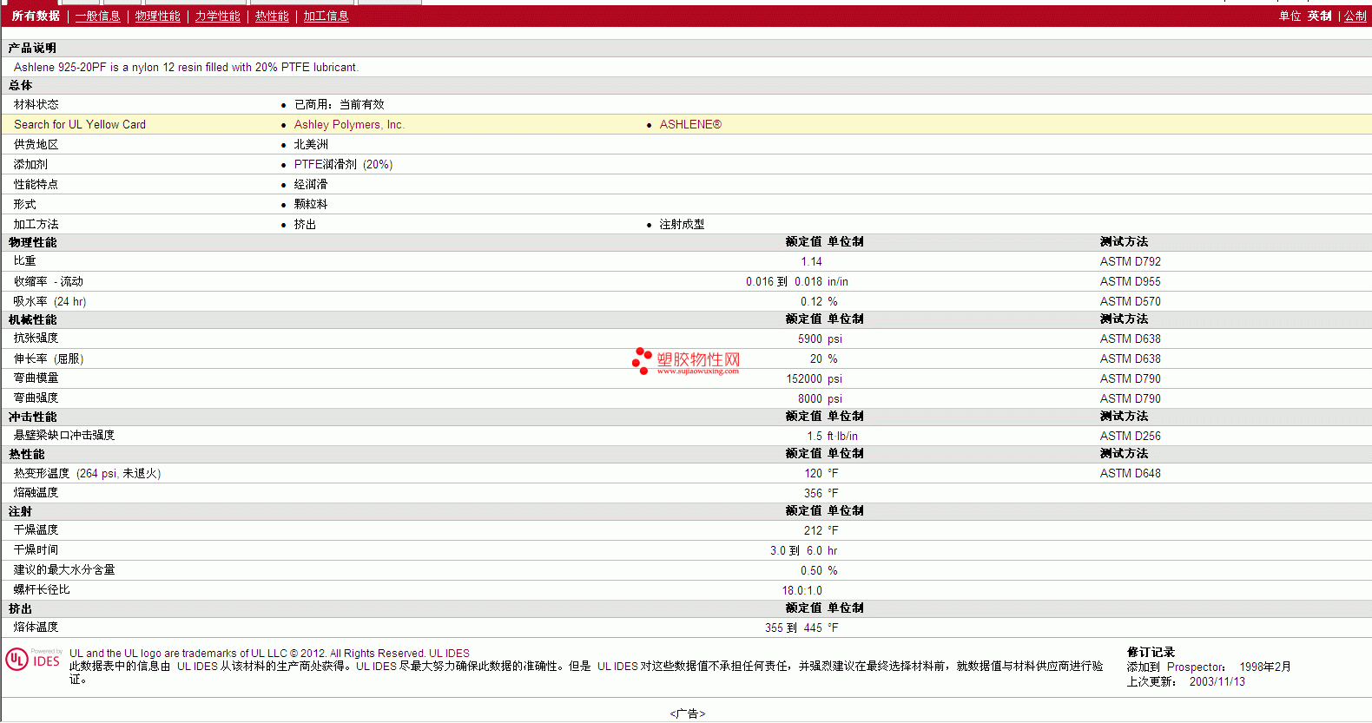Viewport: 1372px width, 723px height.
Task: Click the UL IDES logo icon
Action: tap(34, 660)
